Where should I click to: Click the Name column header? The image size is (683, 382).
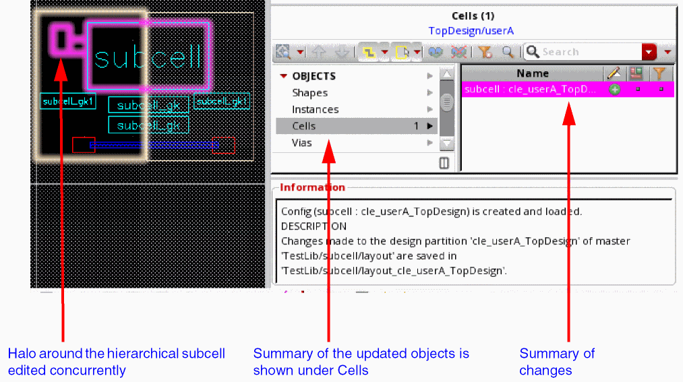[x=532, y=73]
